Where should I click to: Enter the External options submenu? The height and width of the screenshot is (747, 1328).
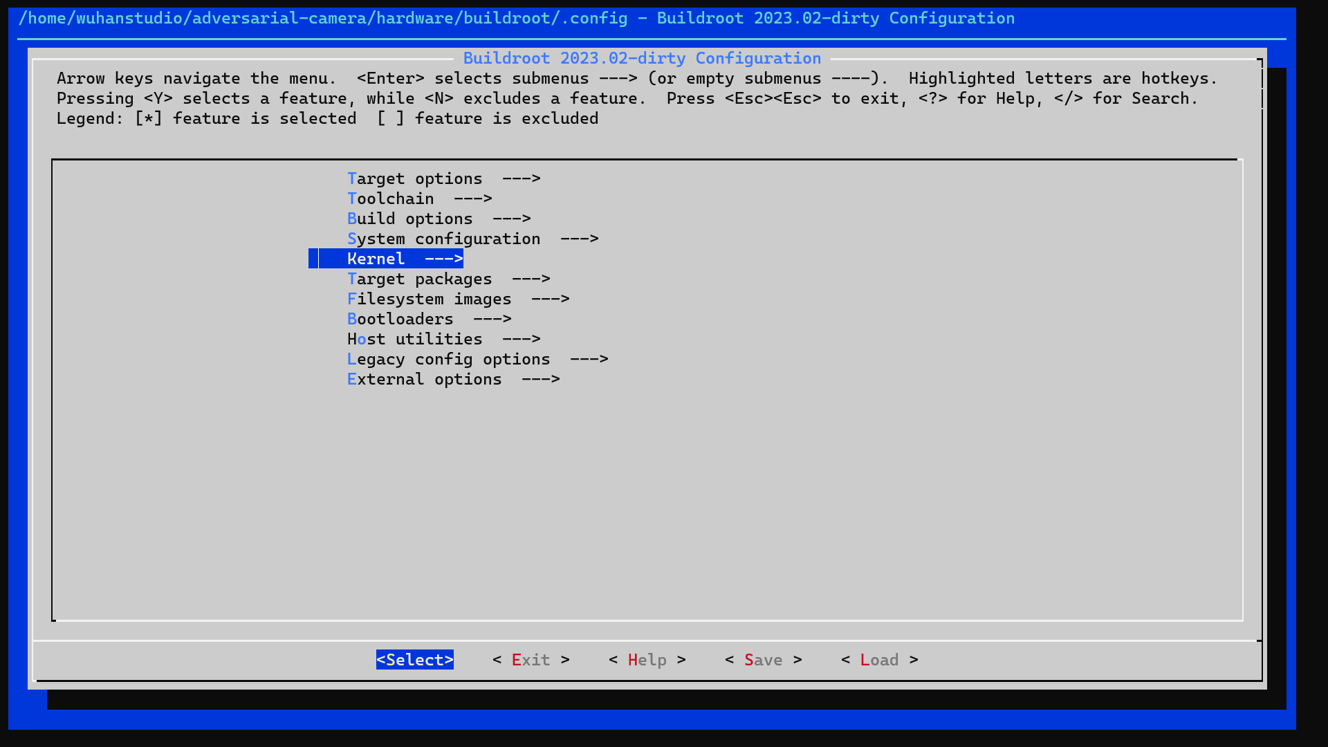tap(425, 378)
